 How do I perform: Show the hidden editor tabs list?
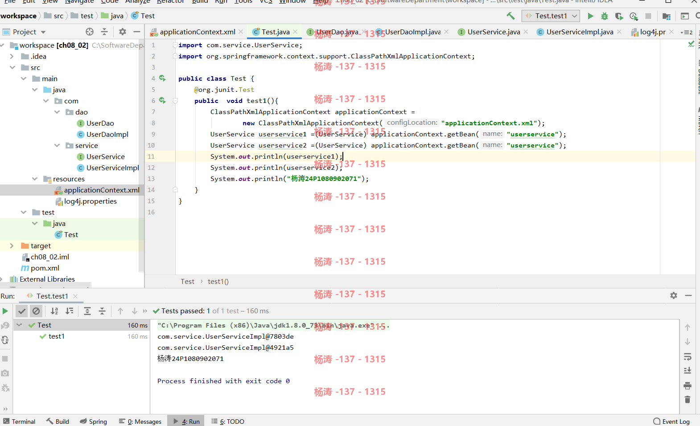(x=687, y=32)
